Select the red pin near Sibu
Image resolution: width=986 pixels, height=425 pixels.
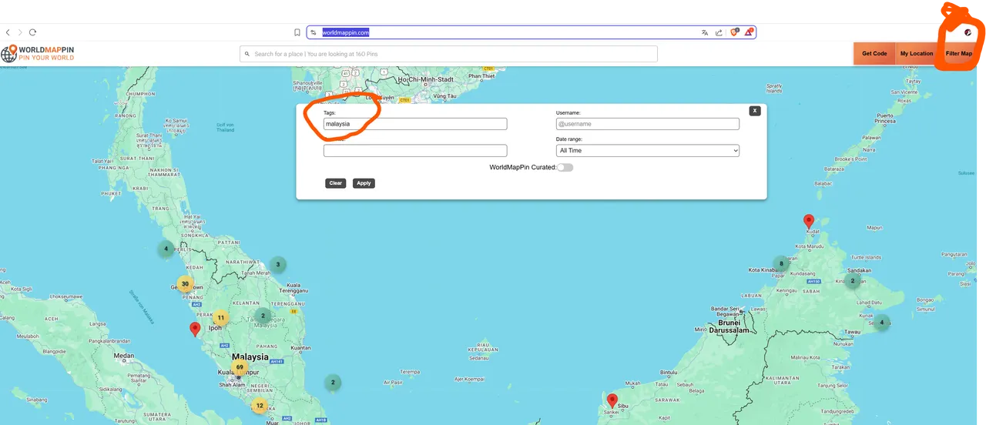tap(612, 400)
